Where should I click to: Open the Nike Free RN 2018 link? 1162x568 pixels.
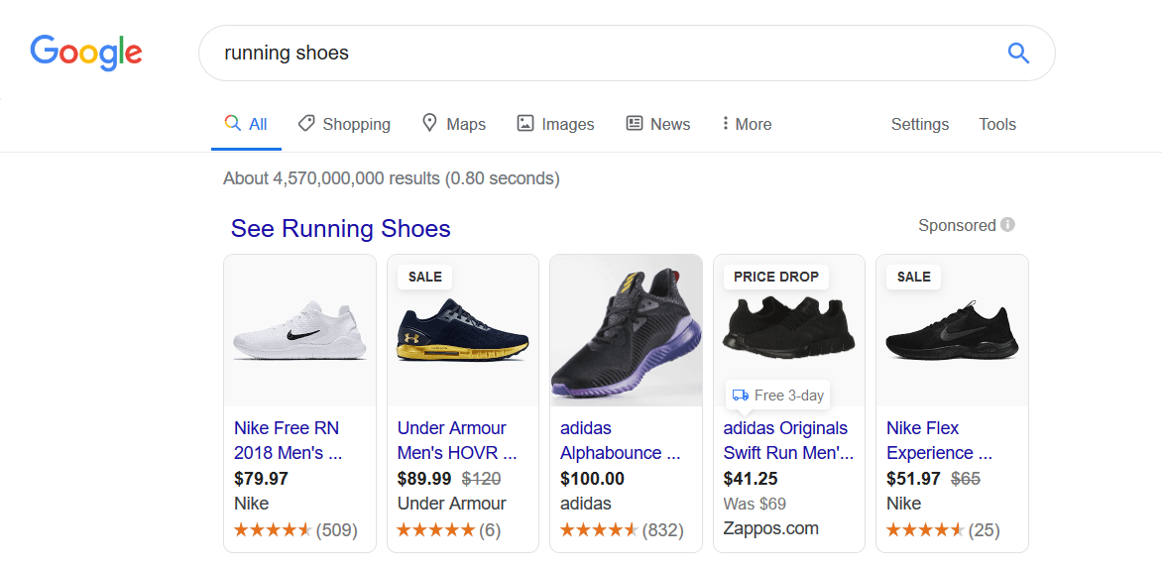288,440
